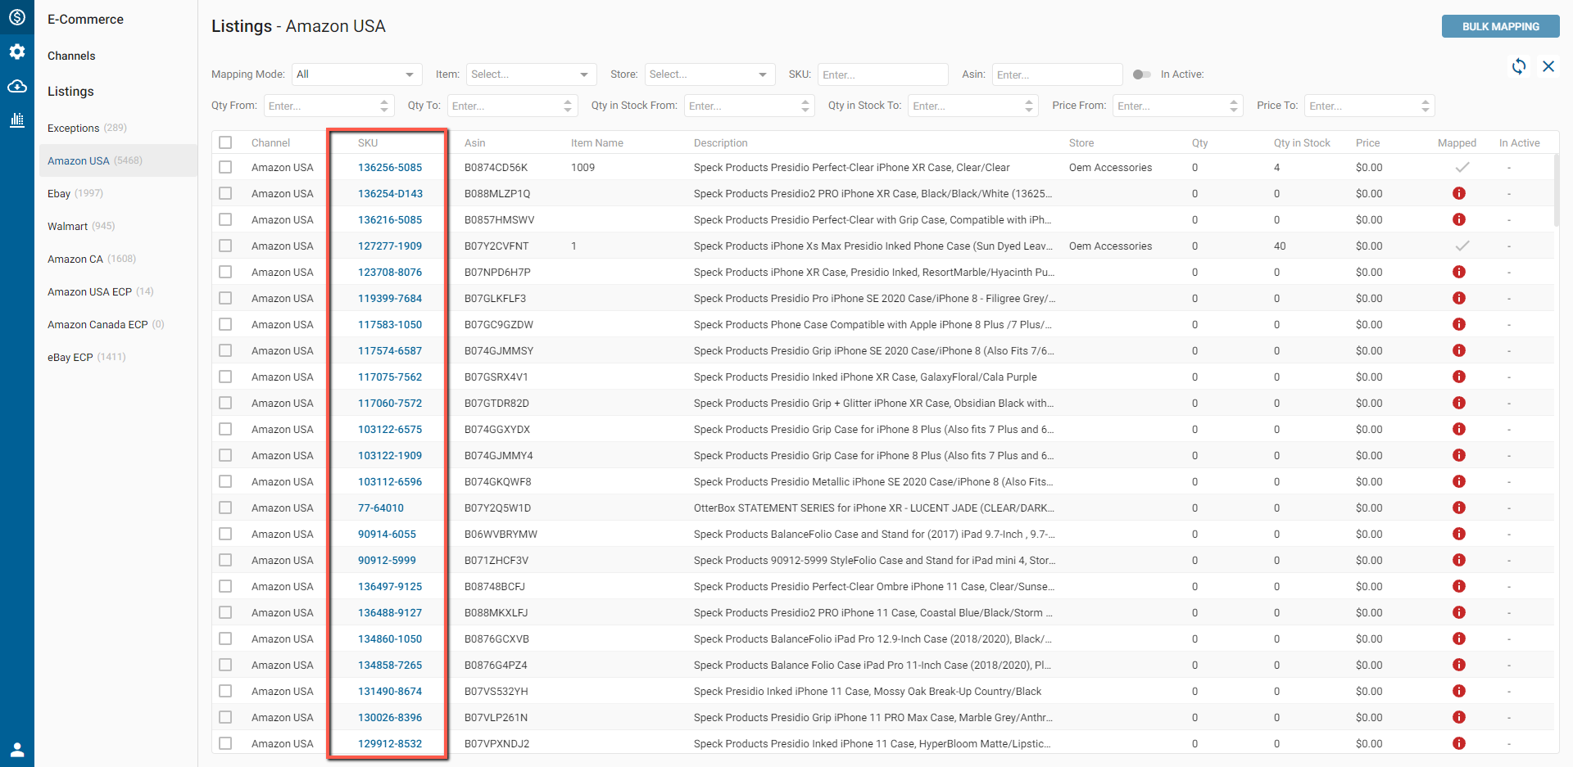Viewport: 1573px width, 767px height.
Task: Check the row checkbox for SKU 117583-1050
Action: click(225, 324)
